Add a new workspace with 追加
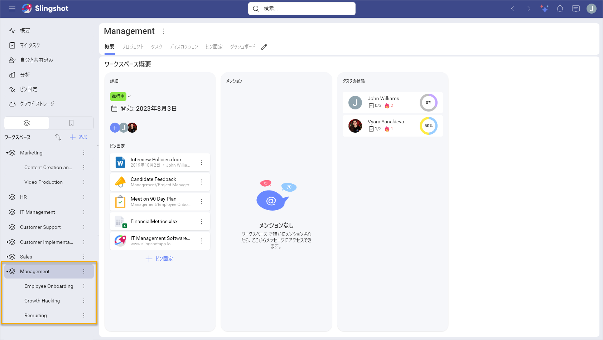 78,137
